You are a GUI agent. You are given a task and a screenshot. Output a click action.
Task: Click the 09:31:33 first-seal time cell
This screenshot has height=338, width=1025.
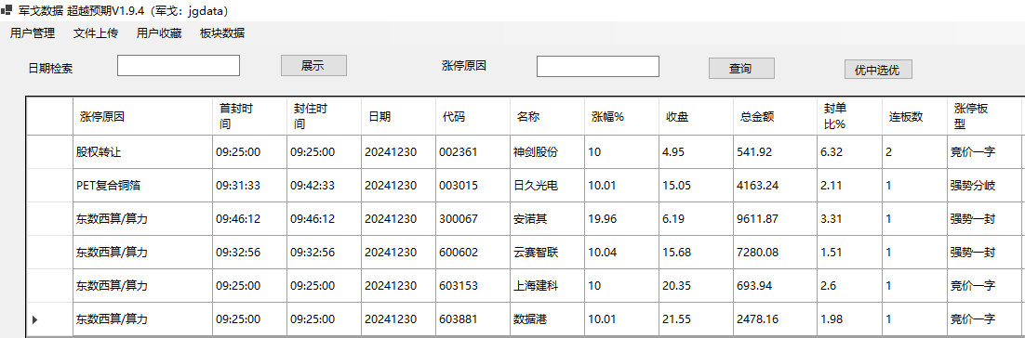point(249,186)
